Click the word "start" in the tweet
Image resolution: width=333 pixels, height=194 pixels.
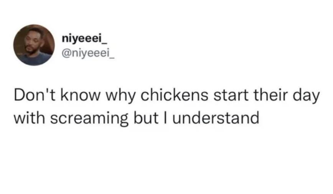tap(231, 95)
